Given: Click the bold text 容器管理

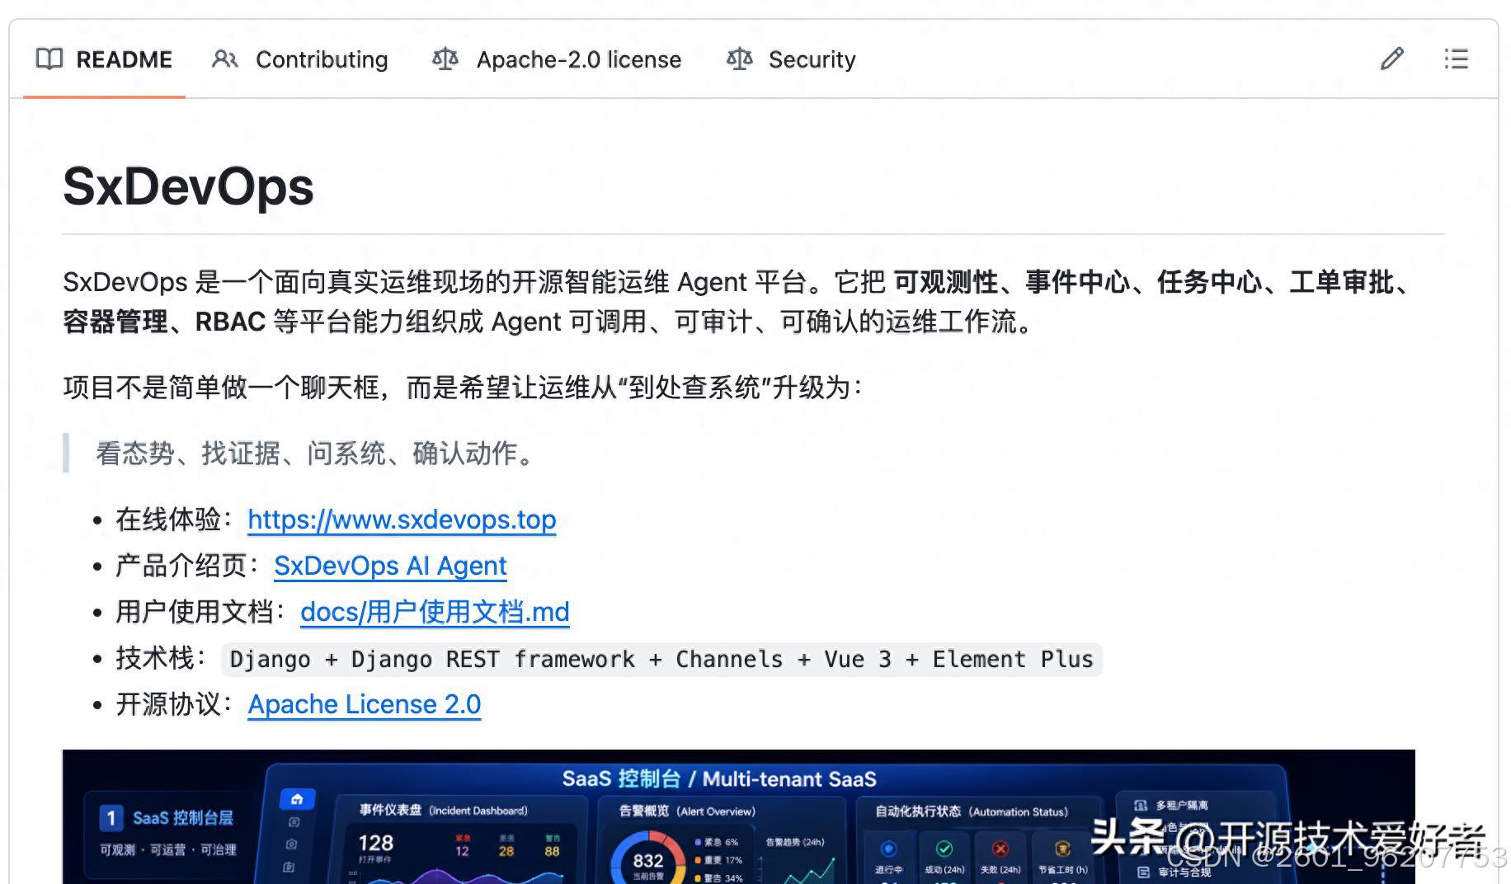Looking at the screenshot, I should tap(115, 322).
